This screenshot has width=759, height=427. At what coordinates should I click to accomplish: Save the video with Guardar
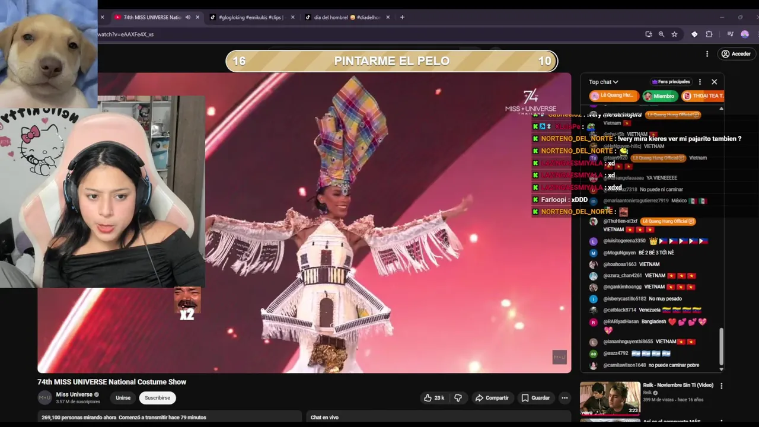[535, 398]
